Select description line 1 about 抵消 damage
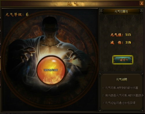145x114 pixels. (x=120, y=88)
